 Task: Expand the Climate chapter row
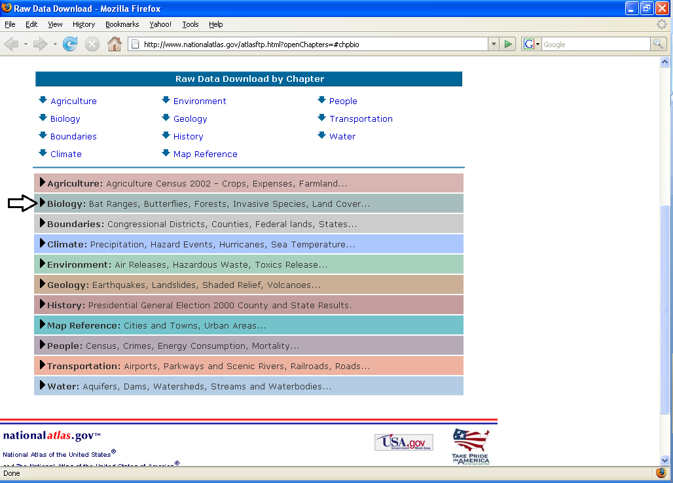tap(249, 244)
